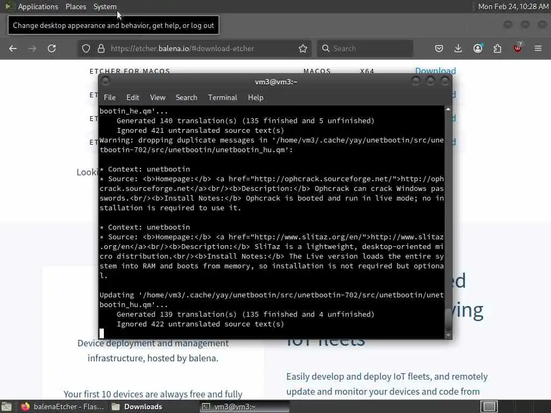Click the site security padlock icon
551x413 pixels.
(101, 48)
